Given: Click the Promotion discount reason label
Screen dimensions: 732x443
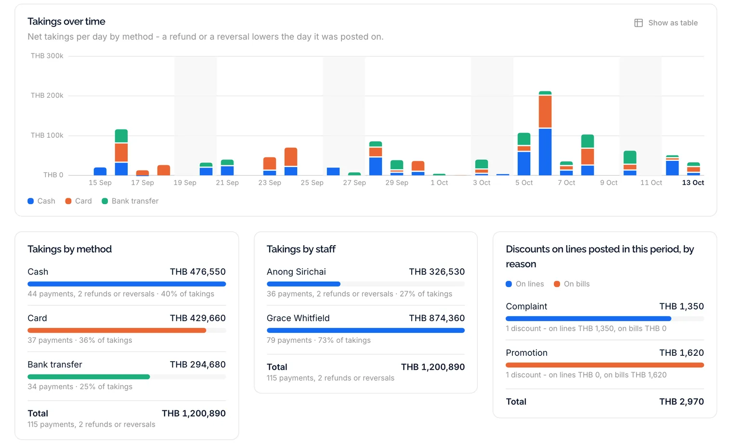Looking at the screenshot, I should [526, 353].
